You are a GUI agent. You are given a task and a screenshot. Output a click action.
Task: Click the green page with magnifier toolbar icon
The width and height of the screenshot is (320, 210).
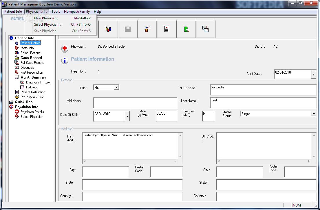click(x=186, y=29)
